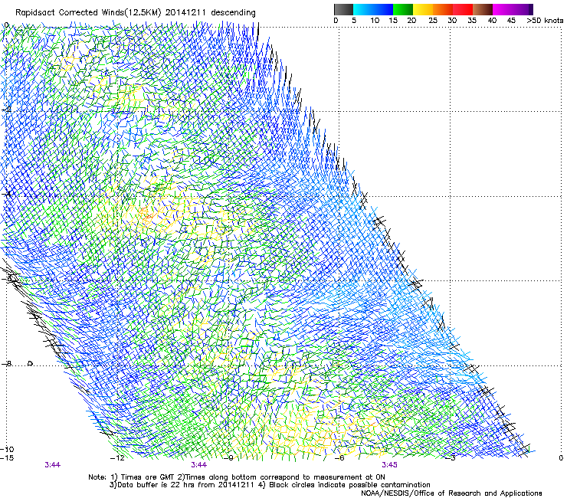Click the gray 0-5 knots legend swatch
Viewport: 567px width, 498px height.
point(343,9)
